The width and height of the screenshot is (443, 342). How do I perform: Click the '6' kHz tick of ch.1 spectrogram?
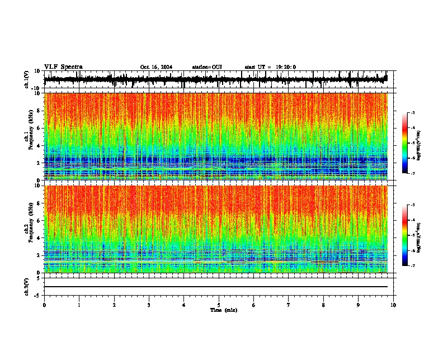click(x=39, y=128)
